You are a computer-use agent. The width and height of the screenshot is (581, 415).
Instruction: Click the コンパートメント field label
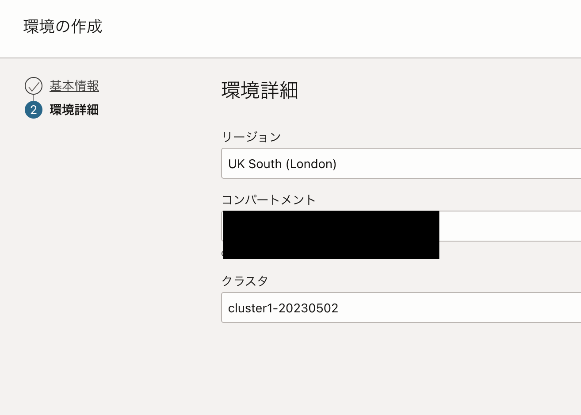268,200
